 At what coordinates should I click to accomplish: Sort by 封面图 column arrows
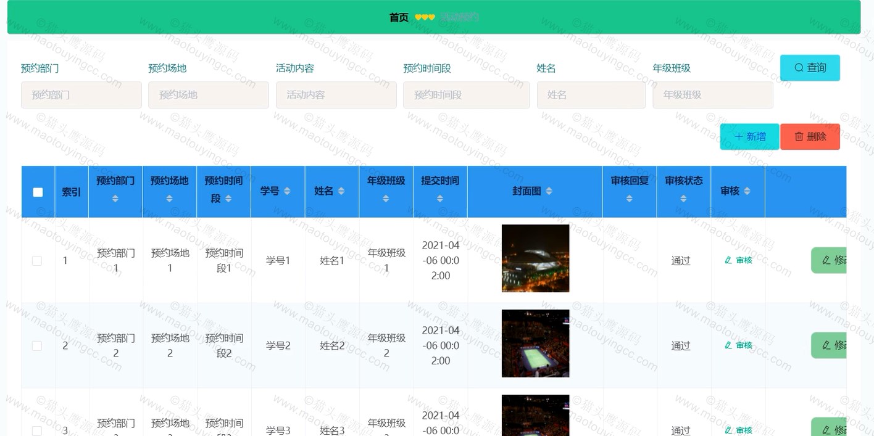click(549, 191)
